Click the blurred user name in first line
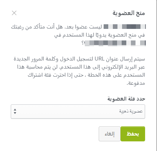This screenshot has width=157, height=151. point(125,27)
